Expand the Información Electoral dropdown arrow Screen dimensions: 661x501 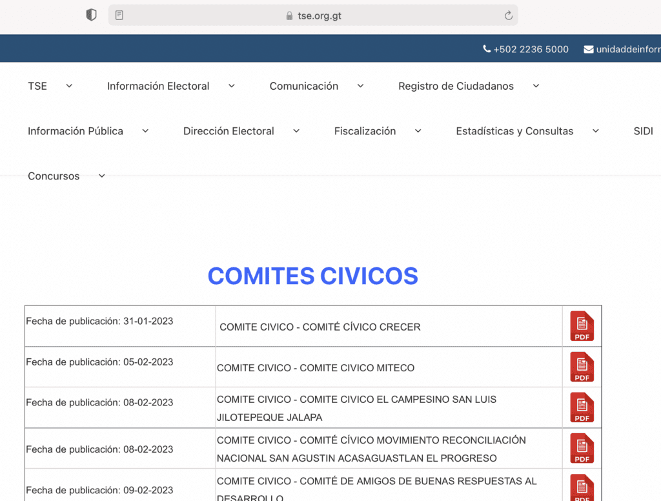(231, 86)
